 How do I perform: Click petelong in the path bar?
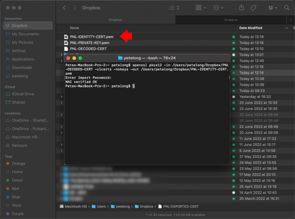coord(120,206)
